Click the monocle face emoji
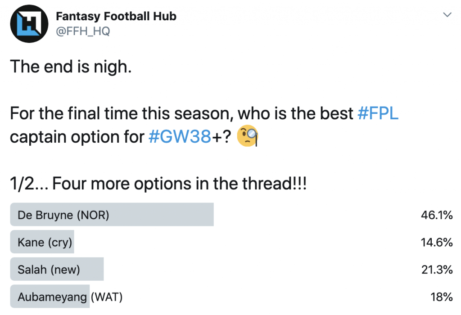461x315 pixels. [x=247, y=136]
